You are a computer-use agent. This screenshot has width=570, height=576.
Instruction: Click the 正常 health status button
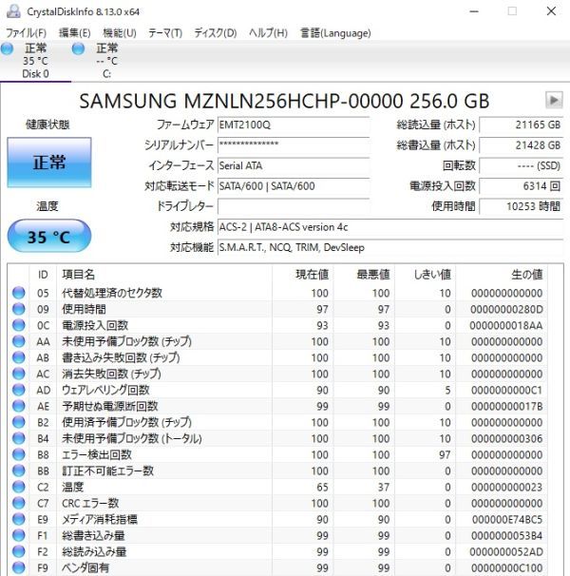(x=49, y=163)
